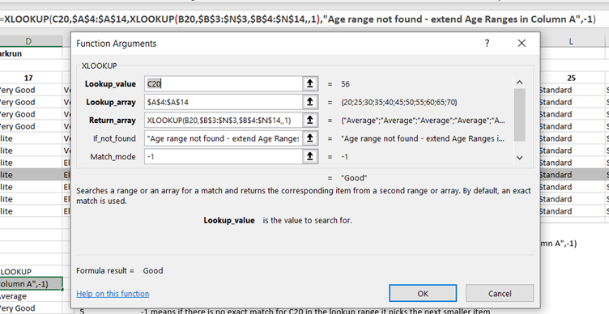Viewport: 609px width, 314px height.
Task: Select cell containing 17 in column D
Action: click(28, 78)
